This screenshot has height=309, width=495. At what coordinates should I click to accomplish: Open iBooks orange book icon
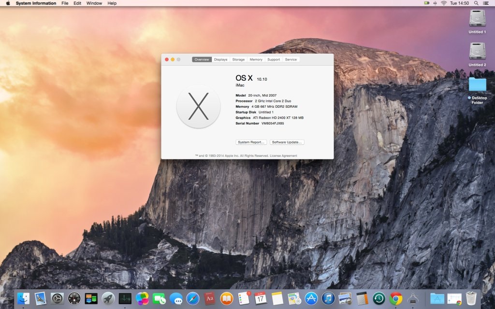coord(227,298)
